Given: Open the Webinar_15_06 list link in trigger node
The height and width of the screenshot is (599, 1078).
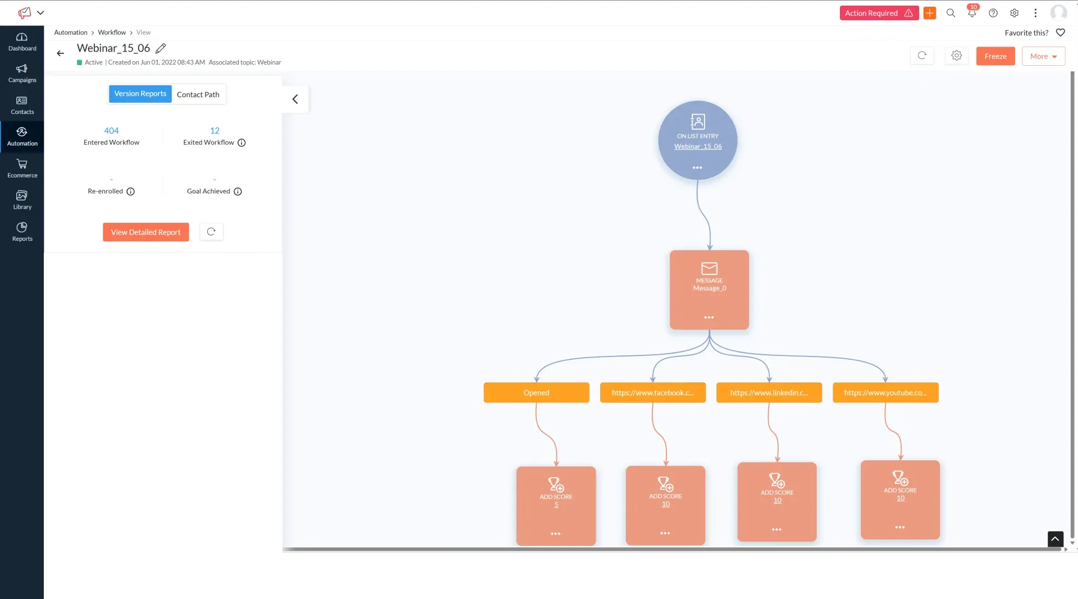Looking at the screenshot, I should 698,147.
